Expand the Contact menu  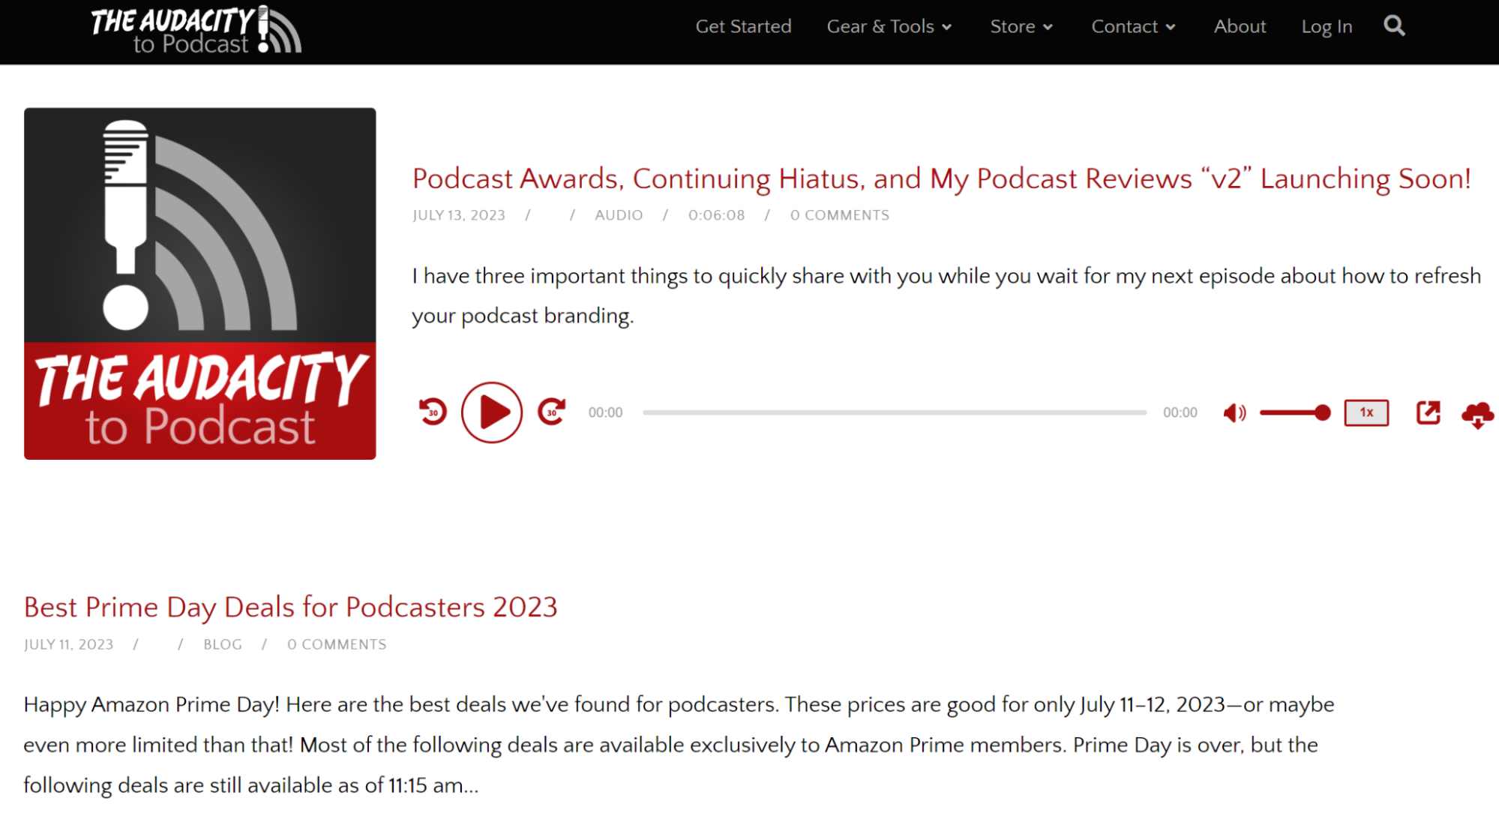1133,26
